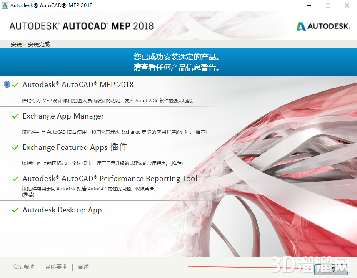Viewport: 357px width, 278px height.
Task: Click the AutoCAD app icon in the title bar
Action: point(5,5)
